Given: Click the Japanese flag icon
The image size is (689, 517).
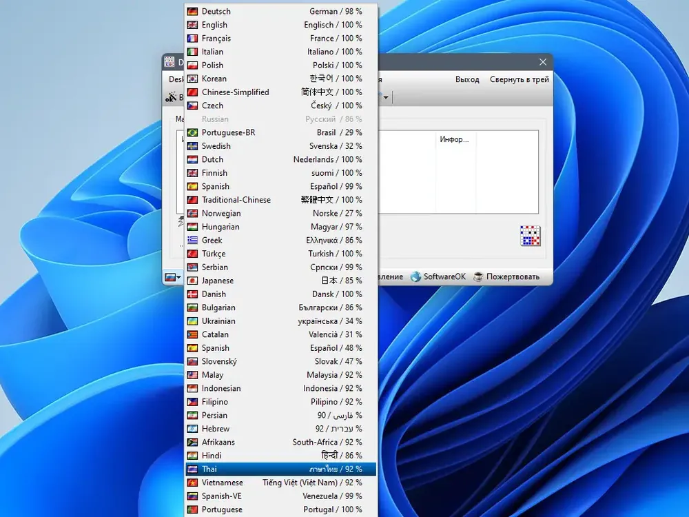Looking at the screenshot, I should pyautogui.click(x=192, y=281).
